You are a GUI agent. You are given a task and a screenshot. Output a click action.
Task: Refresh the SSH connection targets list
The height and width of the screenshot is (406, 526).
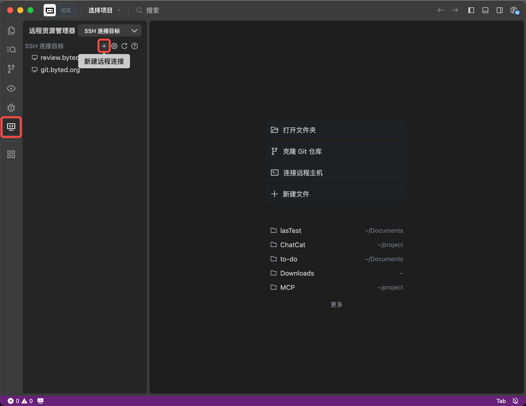coord(124,46)
